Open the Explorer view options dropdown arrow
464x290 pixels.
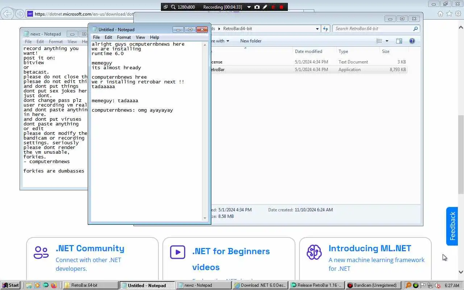tap(387, 41)
